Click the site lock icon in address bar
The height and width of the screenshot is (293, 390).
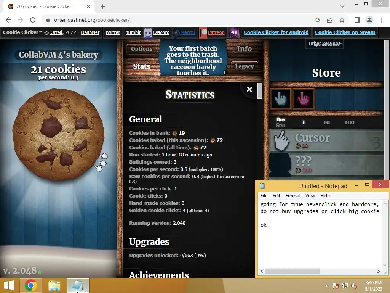(x=48, y=20)
